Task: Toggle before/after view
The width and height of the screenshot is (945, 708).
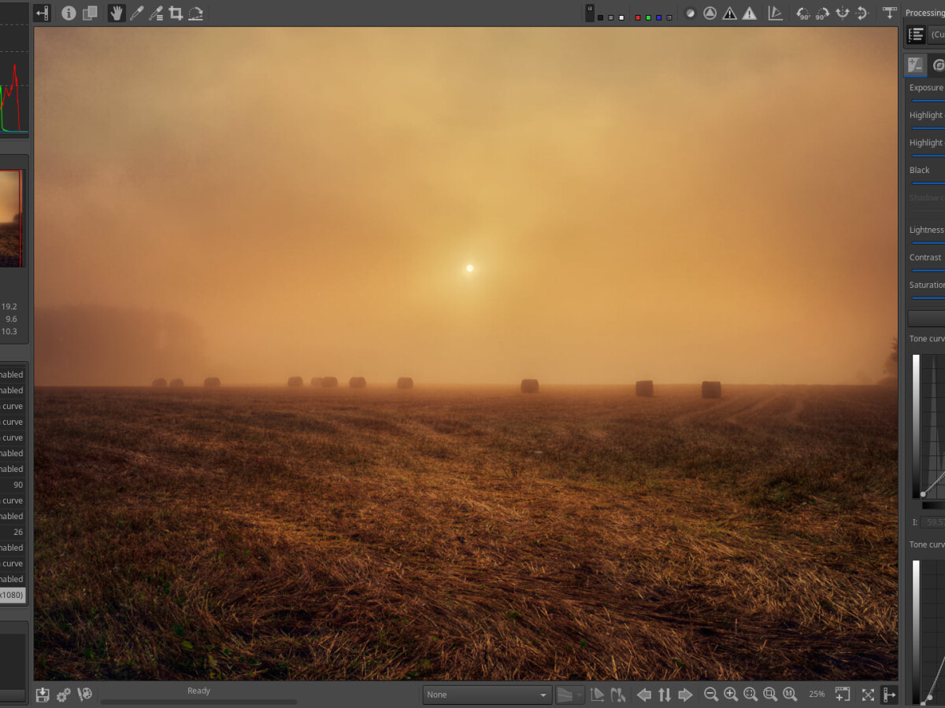Action: click(91, 13)
